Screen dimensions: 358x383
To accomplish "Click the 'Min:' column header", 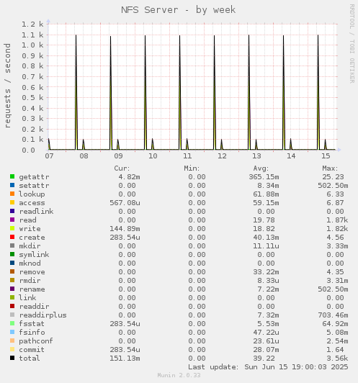I will (x=192, y=168).
